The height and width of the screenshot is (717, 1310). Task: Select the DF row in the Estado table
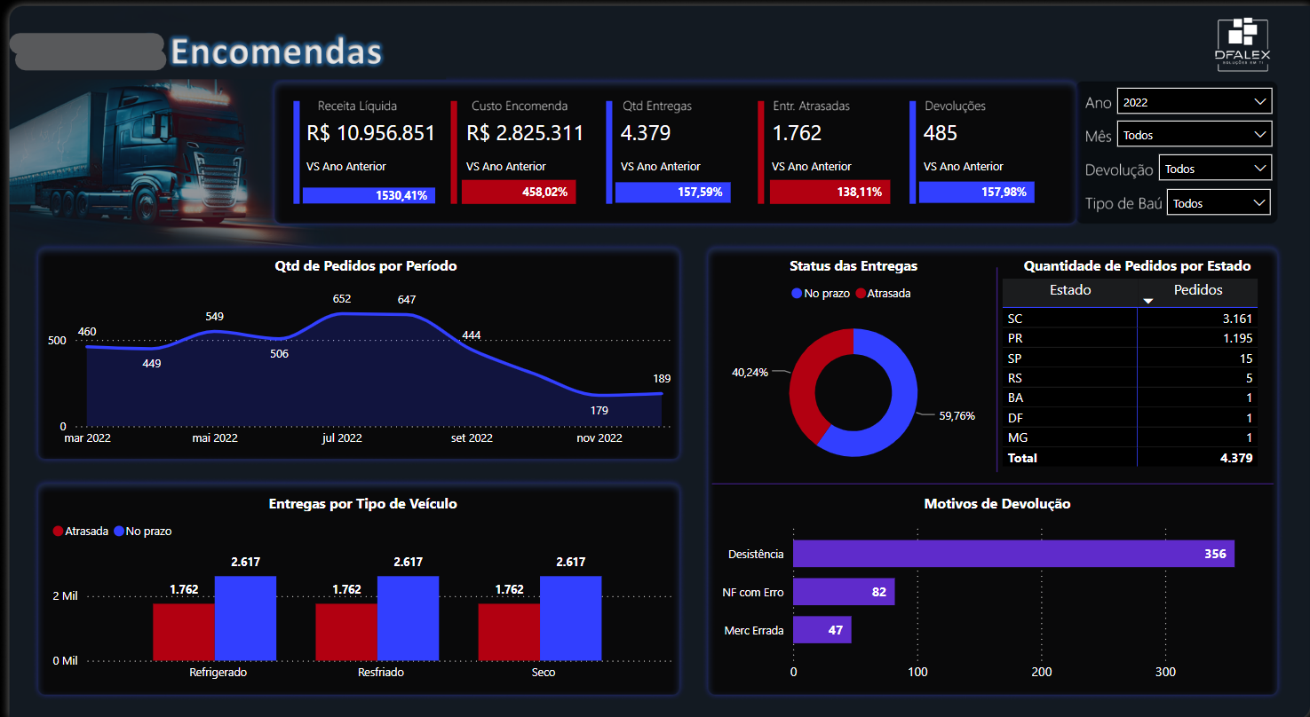[x=1130, y=418]
